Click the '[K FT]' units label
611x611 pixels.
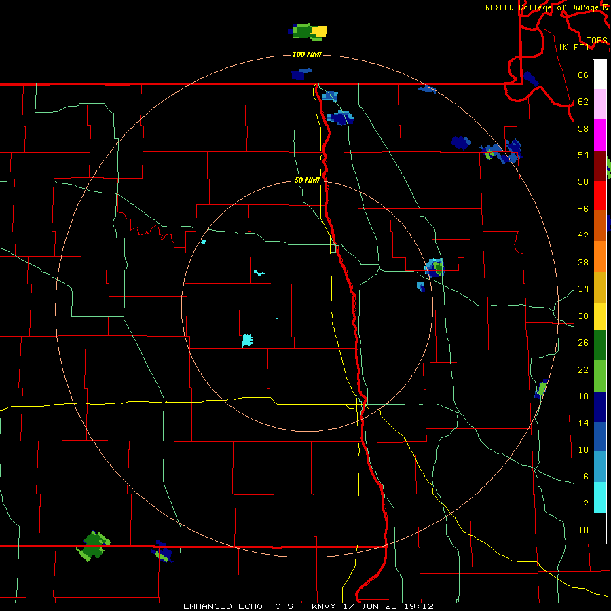(574, 47)
